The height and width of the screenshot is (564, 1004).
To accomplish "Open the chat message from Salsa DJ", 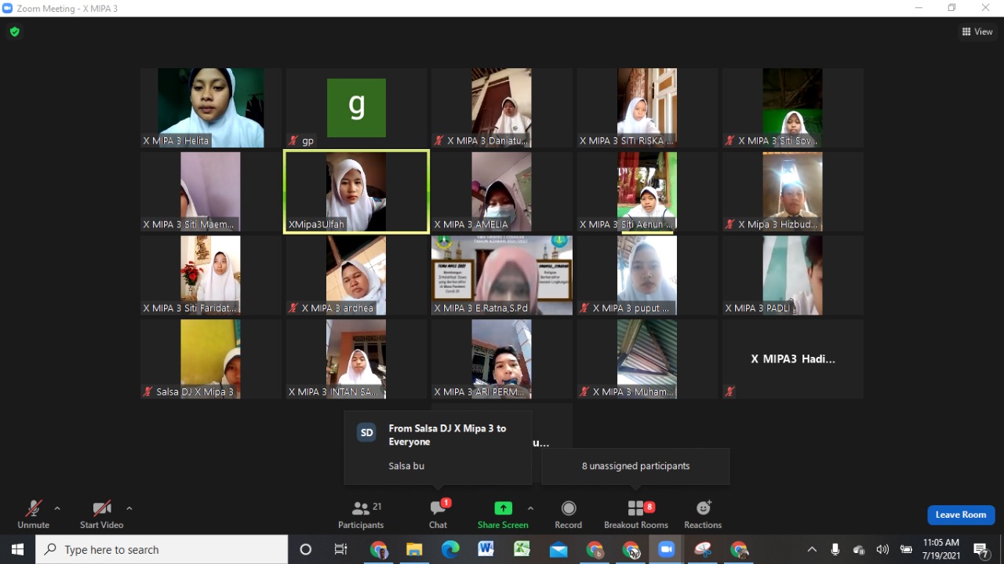I will (x=438, y=447).
